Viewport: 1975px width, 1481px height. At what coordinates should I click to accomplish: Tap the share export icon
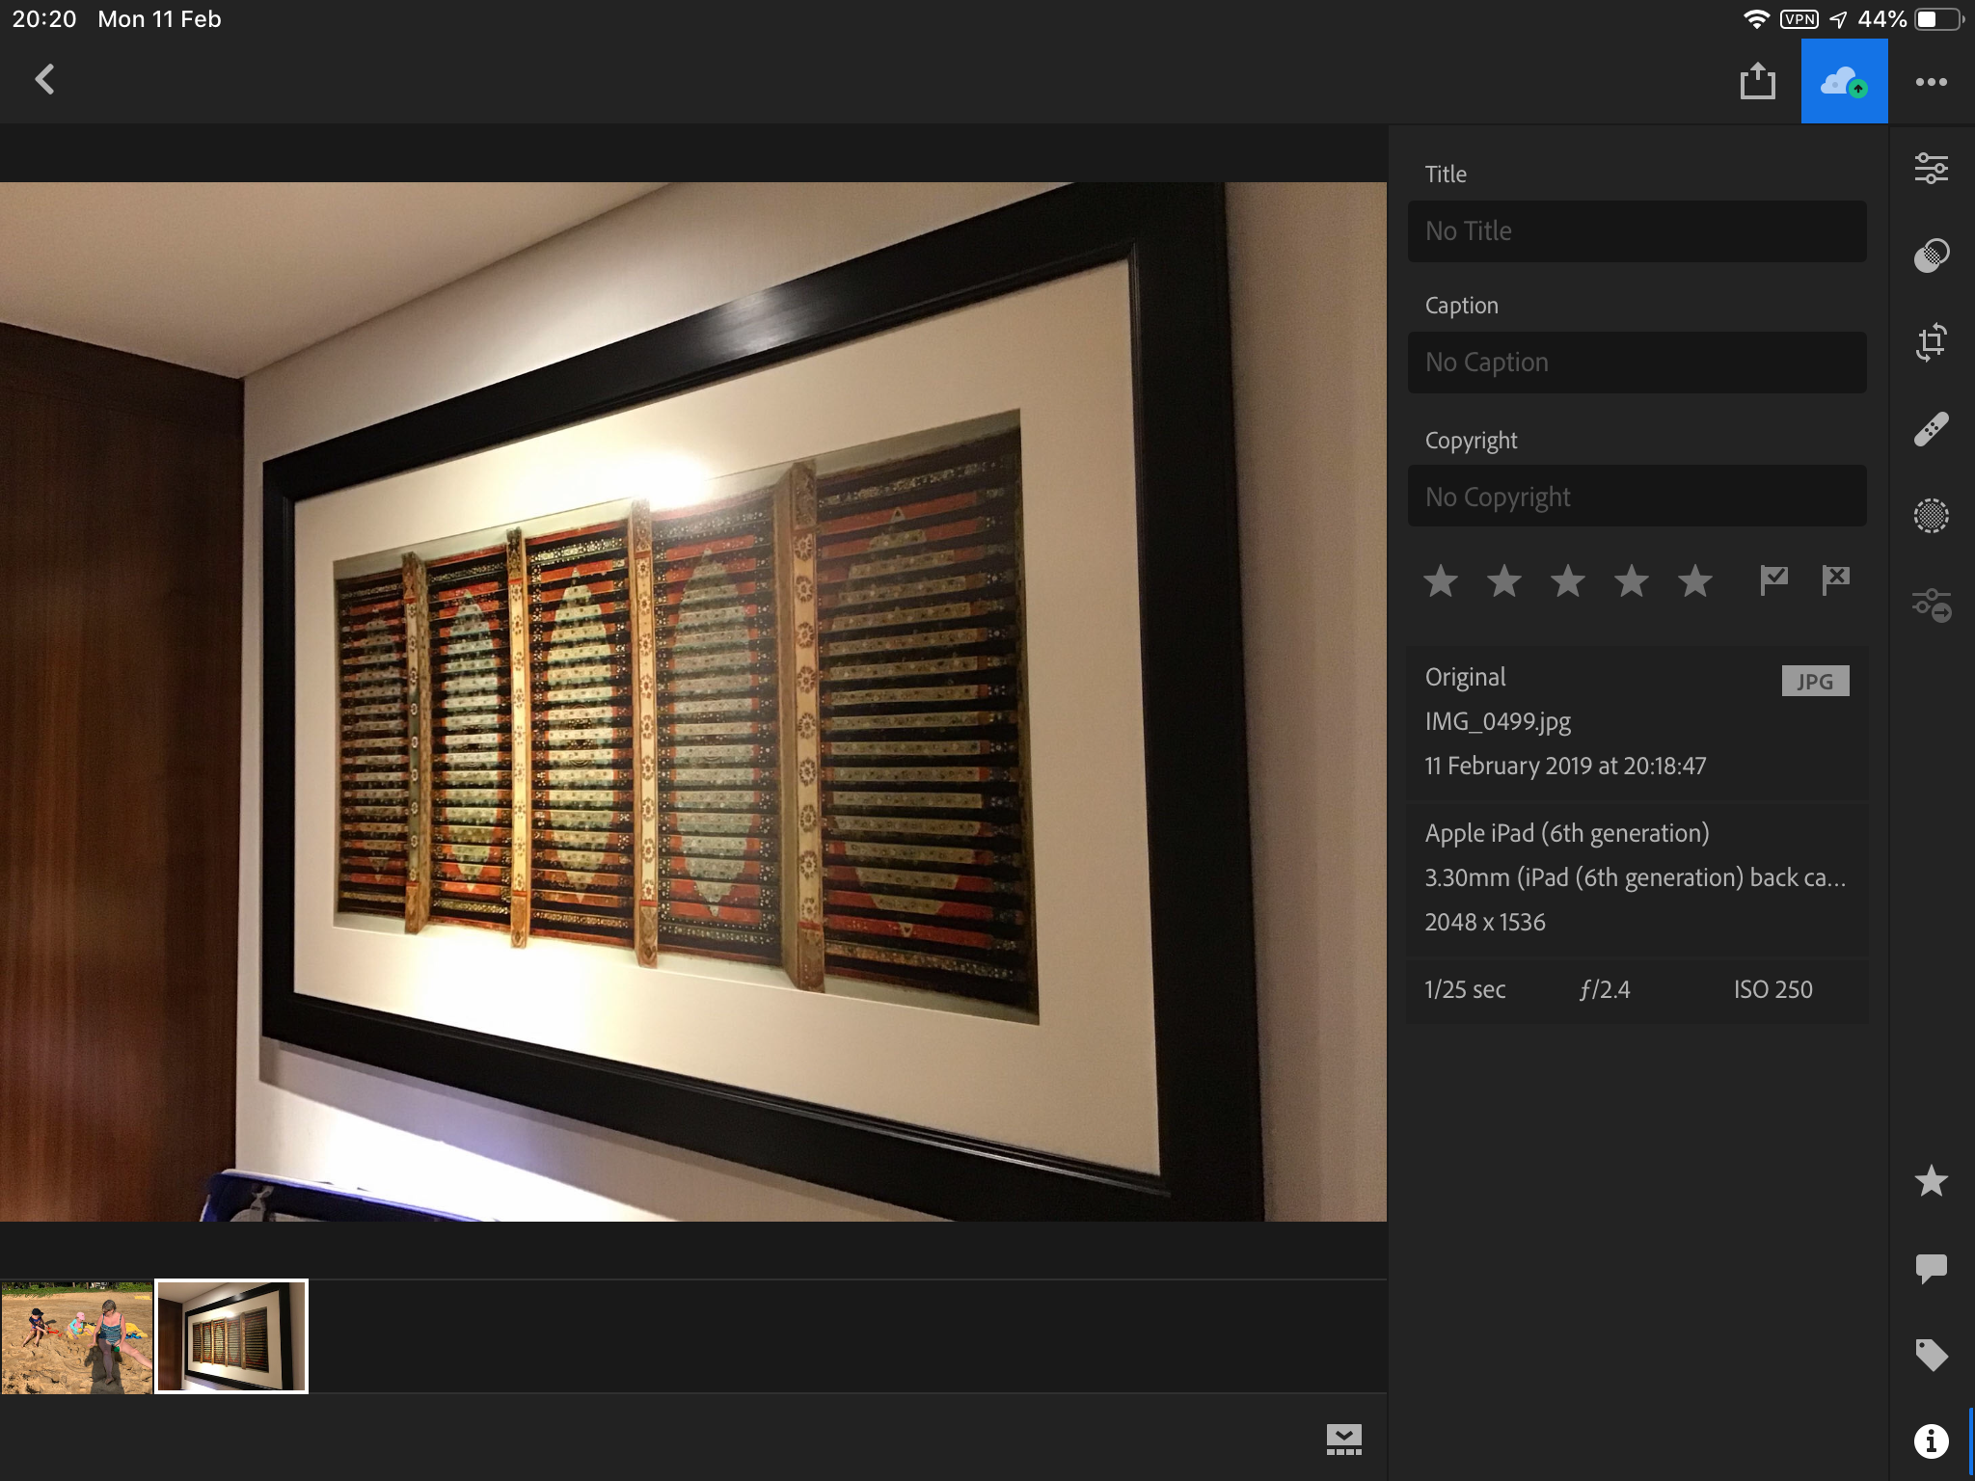(x=1757, y=82)
